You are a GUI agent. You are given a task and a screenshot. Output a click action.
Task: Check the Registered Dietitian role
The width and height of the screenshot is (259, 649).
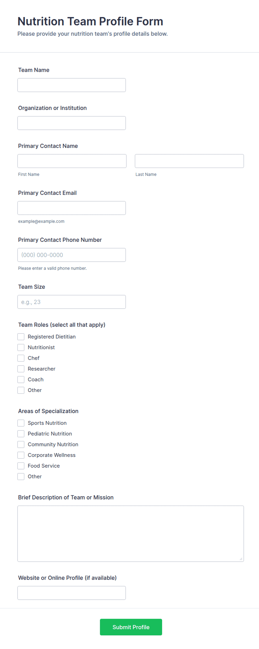point(21,337)
